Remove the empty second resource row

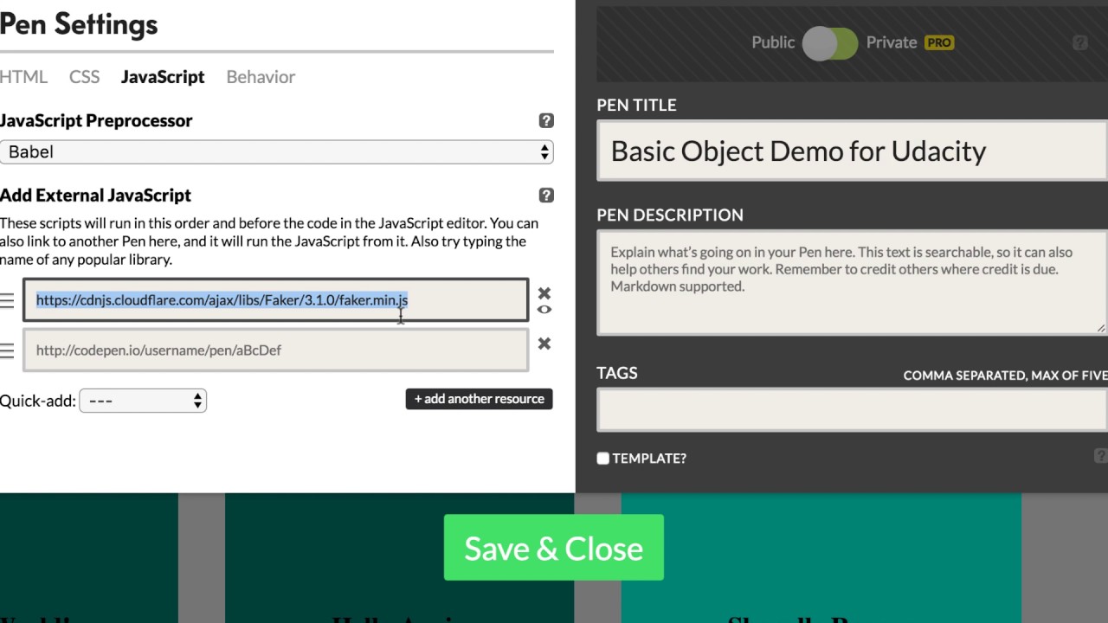coord(544,344)
